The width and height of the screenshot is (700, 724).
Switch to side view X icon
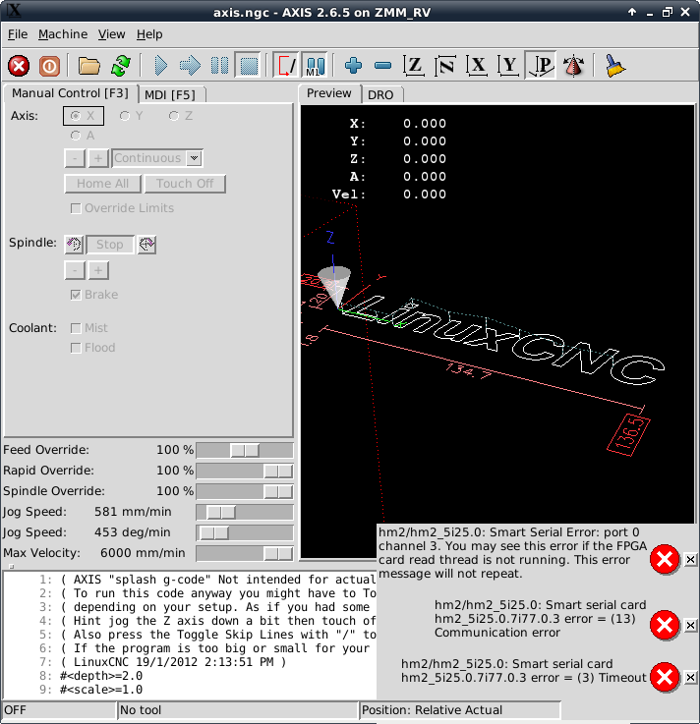click(477, 66)
